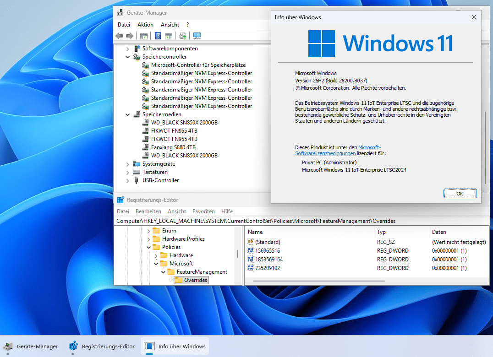Click the REG_SZ type cell

[386, 242]
